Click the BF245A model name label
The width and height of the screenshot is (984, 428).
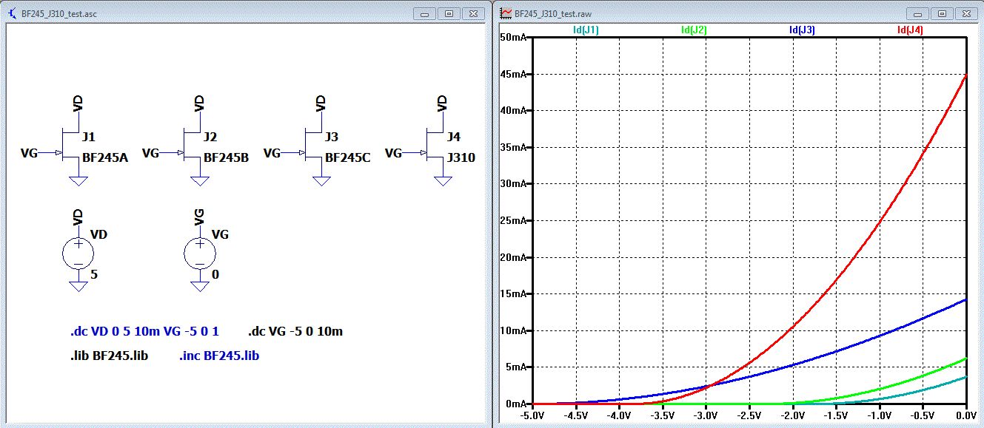click(x=104, y=157)
